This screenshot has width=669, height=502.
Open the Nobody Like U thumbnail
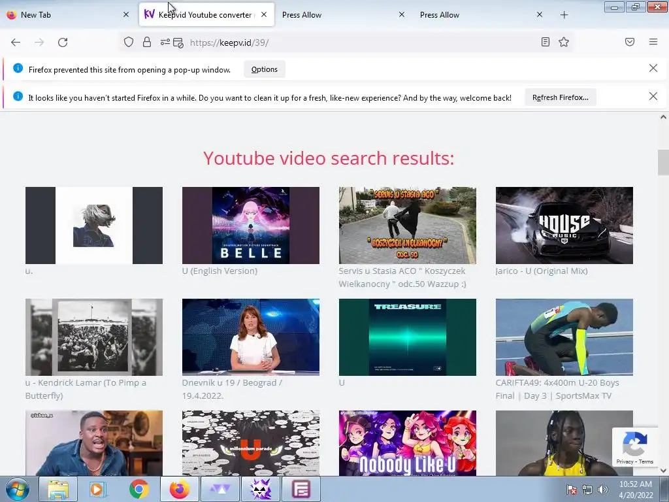(408, 443)
